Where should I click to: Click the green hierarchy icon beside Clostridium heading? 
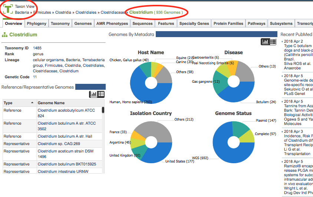click(4, 35)
